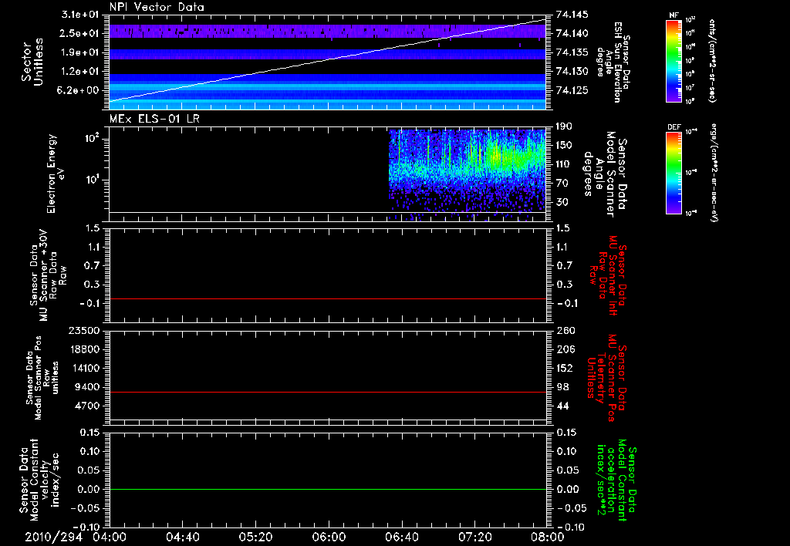Viewport: 790px width, 546px height.
Task: Select the 06:00 time axis label
Action: pos(328,537)
